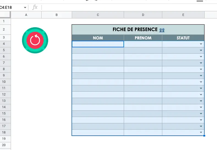Select the NOM cell in row 4
Viewport: 217px width, 150px height.
(x=98, y=44)
